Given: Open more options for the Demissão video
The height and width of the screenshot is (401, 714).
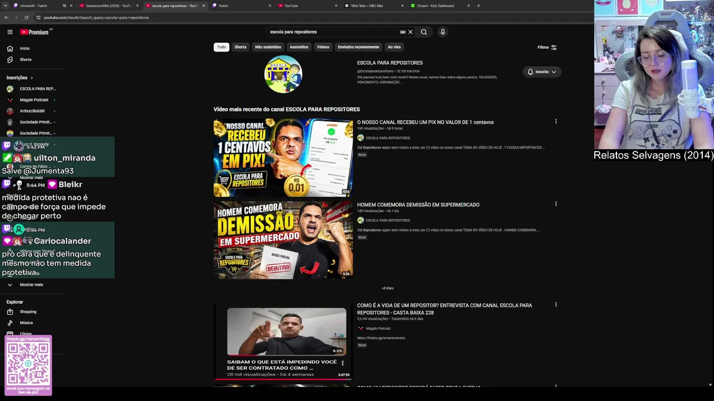Looking at the screenshot, I should coord(556,204).
